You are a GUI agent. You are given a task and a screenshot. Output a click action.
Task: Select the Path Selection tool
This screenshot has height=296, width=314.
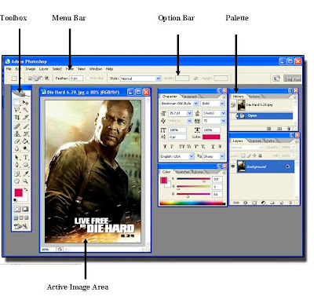pyautogui.click(x=17, y=157)
